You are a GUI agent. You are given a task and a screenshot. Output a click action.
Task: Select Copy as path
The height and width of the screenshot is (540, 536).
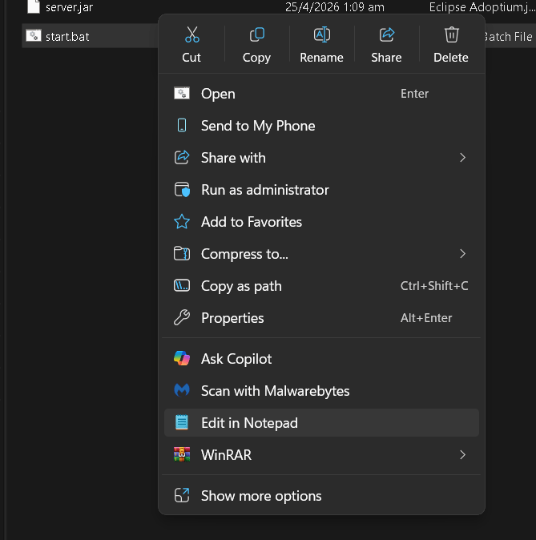pyautogui.click(x=321, y=286)
